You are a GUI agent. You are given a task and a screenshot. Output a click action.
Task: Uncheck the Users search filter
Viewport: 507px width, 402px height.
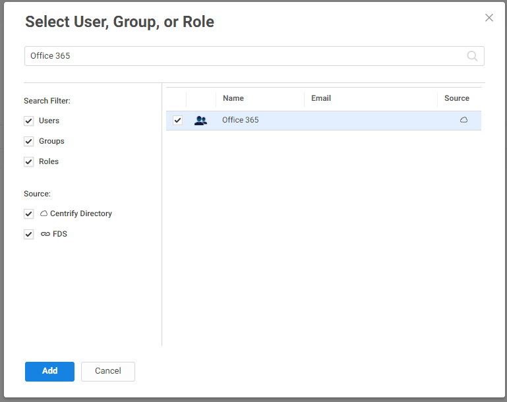point(29,121)
